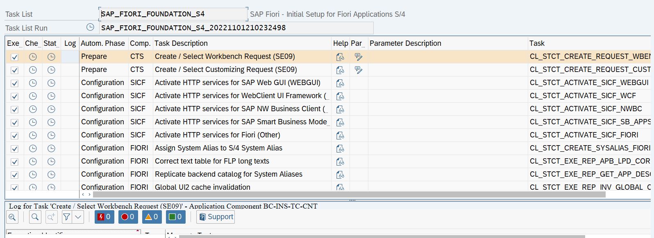This screenshot has width=654, height=238.
Task: Open help for WebClient UI Framework task
Action: coord(340,96)
